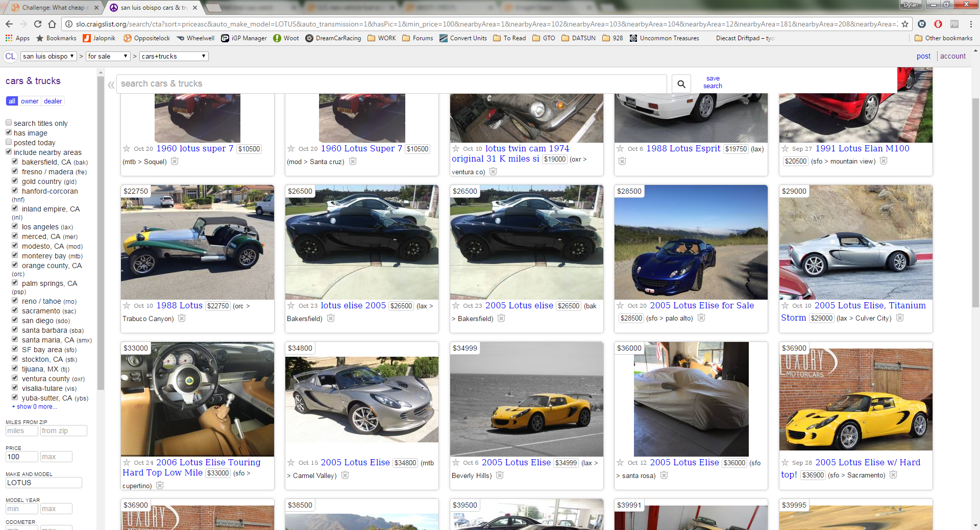Star the 2005 Lotus Elise Beverly Hills listing
980x530 pixels.
click(456, 463)
